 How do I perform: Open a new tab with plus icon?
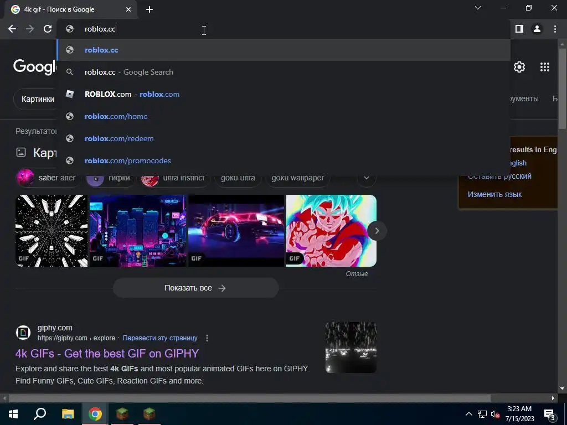(x=150, y=9)
